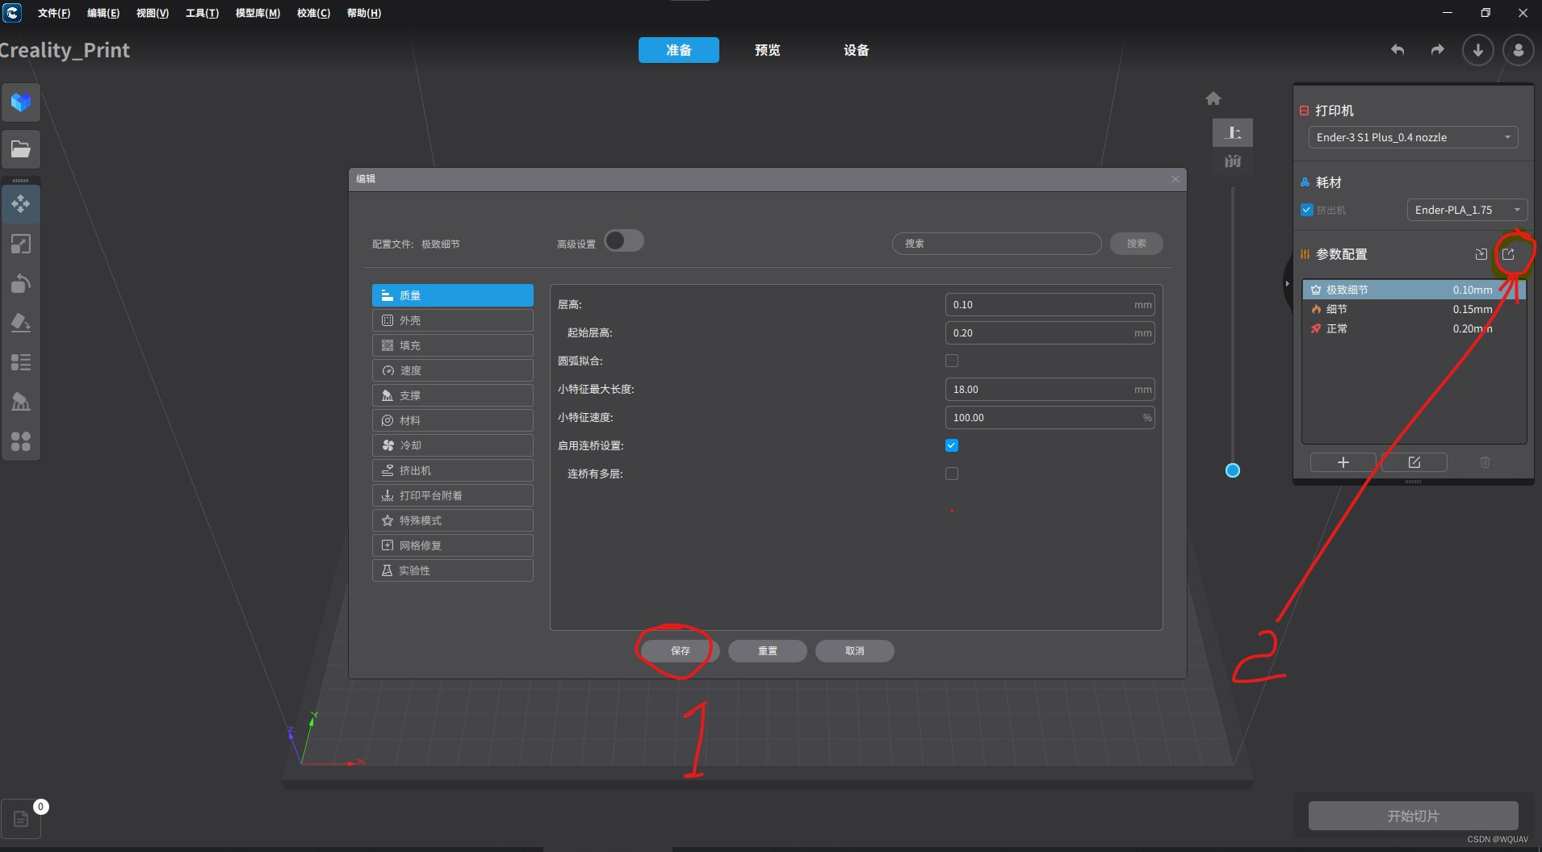Open the 模型库(M) menu
The height and width of the screenshot is (852, 1542).
point(258,13)
